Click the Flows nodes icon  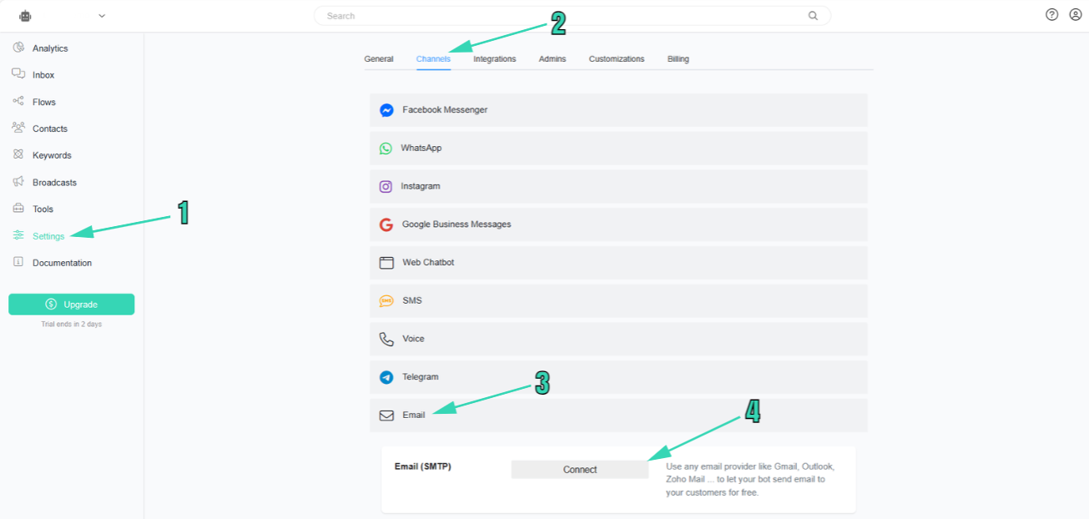(x=18, y=101)
